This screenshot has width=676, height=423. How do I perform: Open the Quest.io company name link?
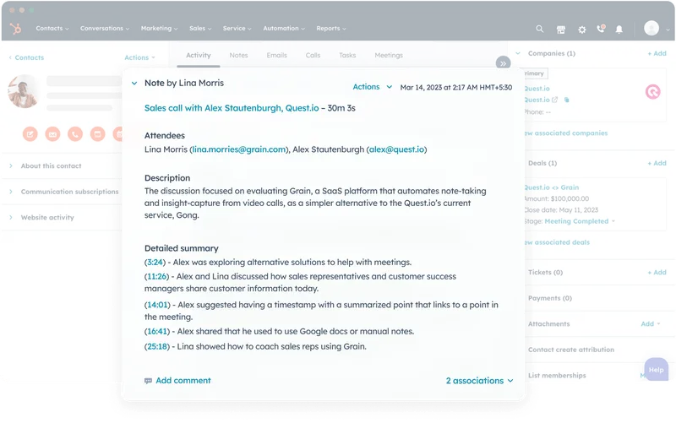tap(537, 89)
